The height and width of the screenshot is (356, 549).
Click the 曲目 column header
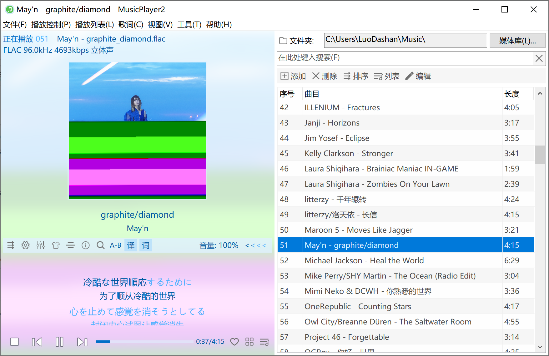pyautogui.click(x=402, y=94)
